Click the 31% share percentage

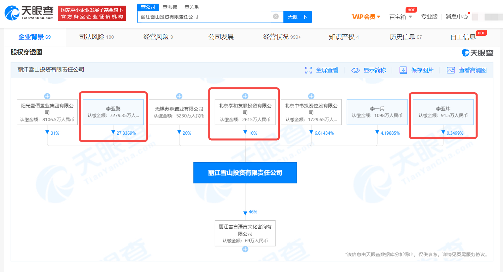[x=55, y=133]
